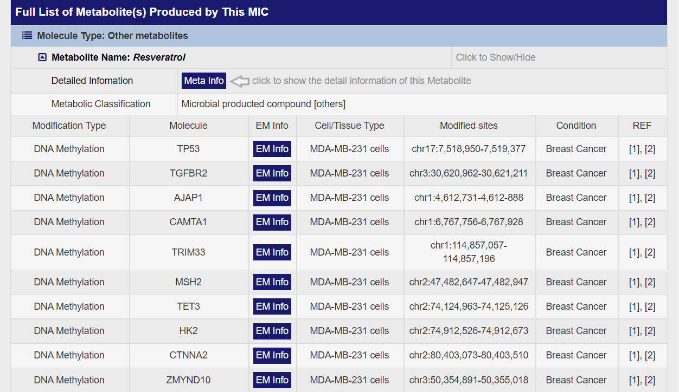The image size is (679, 392).
Task: View EM Info for CAMTA1
Action: click(272, 222)
